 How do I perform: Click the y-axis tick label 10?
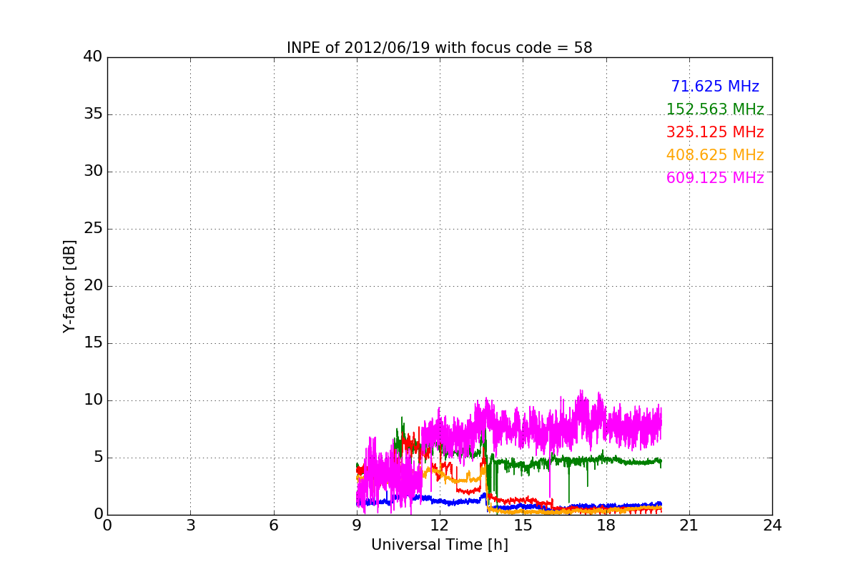(x=92, y=400)
